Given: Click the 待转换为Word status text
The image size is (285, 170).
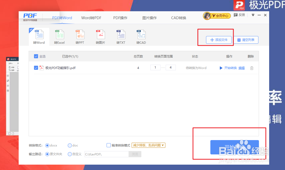Looking at the screenshot, I should click(196, 68).
